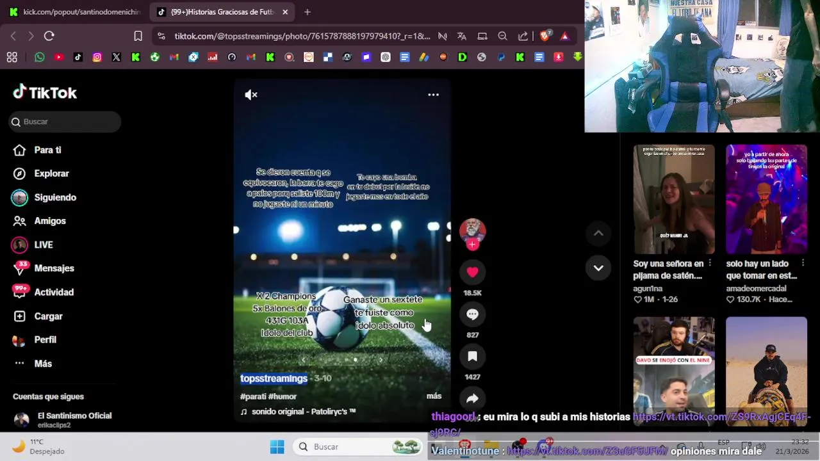
Task: Switch to the kick.com popout browser tab
Action: click(x=76, y=12)
